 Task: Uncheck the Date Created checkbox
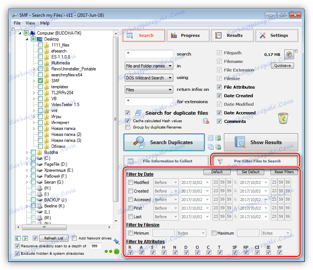click(219, 96)
